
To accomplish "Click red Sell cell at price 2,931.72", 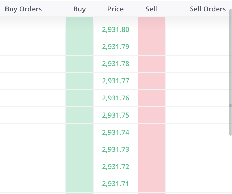I will (152, 167).
